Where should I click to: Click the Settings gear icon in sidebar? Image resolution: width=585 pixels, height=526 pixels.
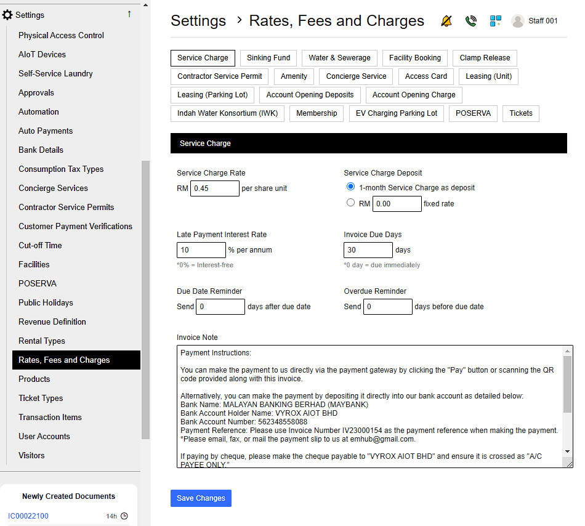pos(7,15)
